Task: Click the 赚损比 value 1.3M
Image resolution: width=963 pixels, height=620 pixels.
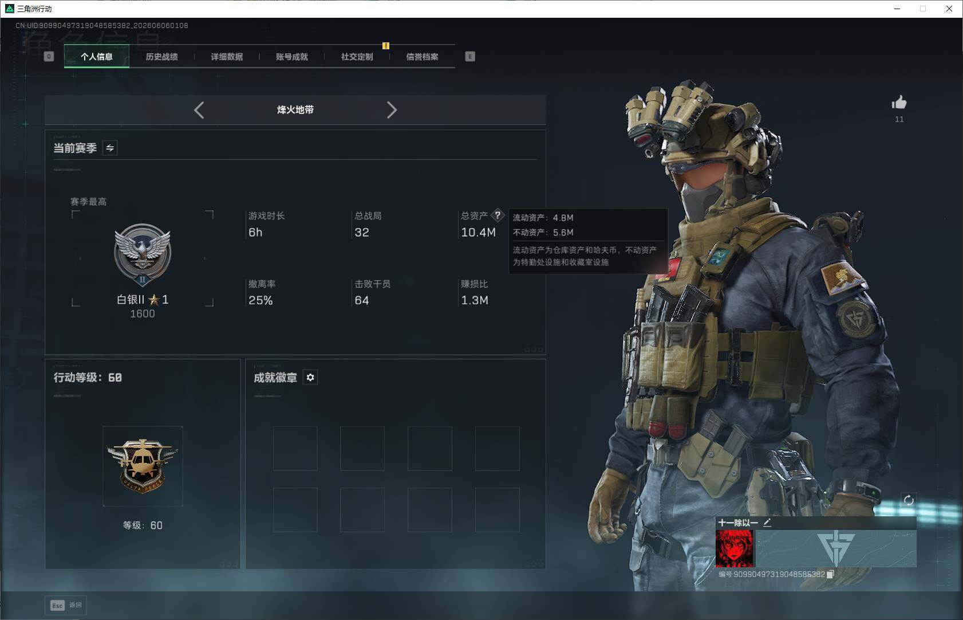Action: pyautogui.click(x=475, y=300)
